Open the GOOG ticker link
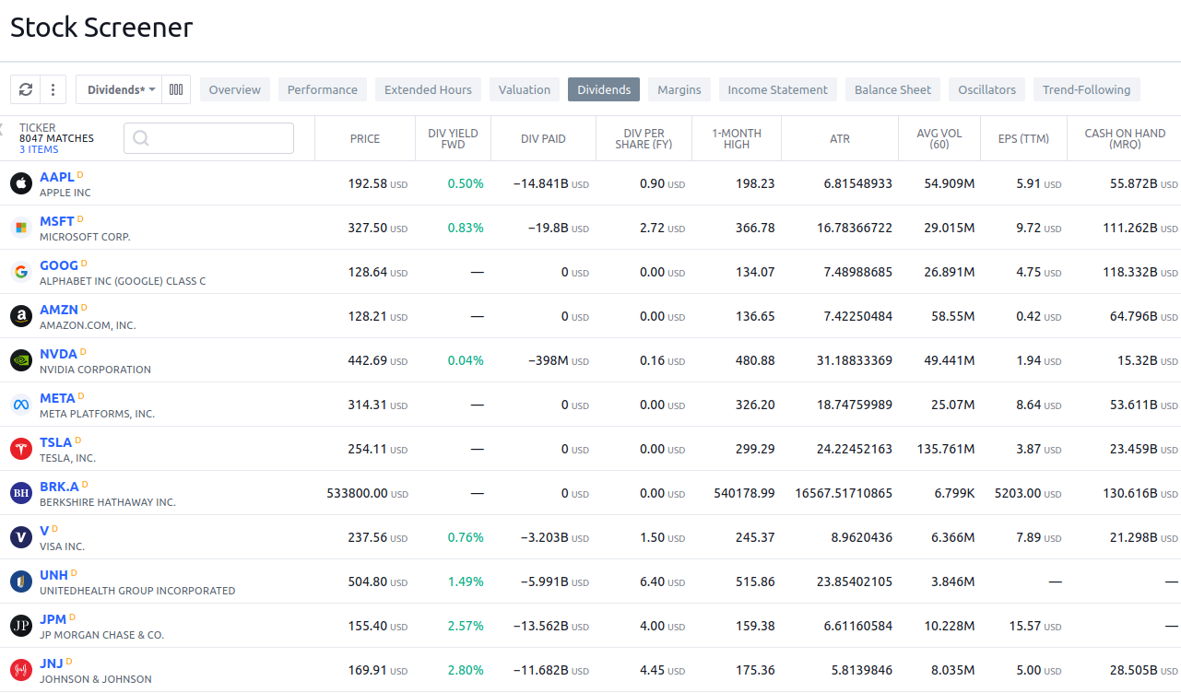 click(59, 265)
